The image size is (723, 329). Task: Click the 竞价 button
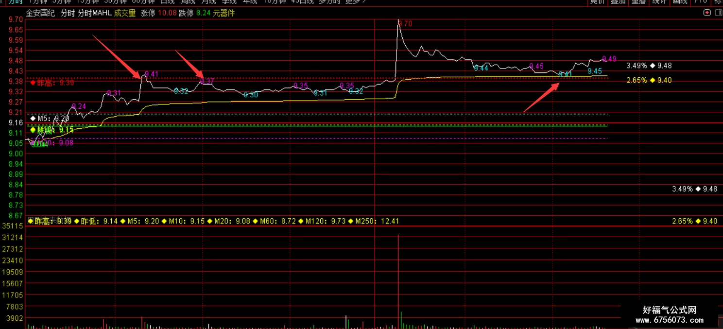[598, 1]
